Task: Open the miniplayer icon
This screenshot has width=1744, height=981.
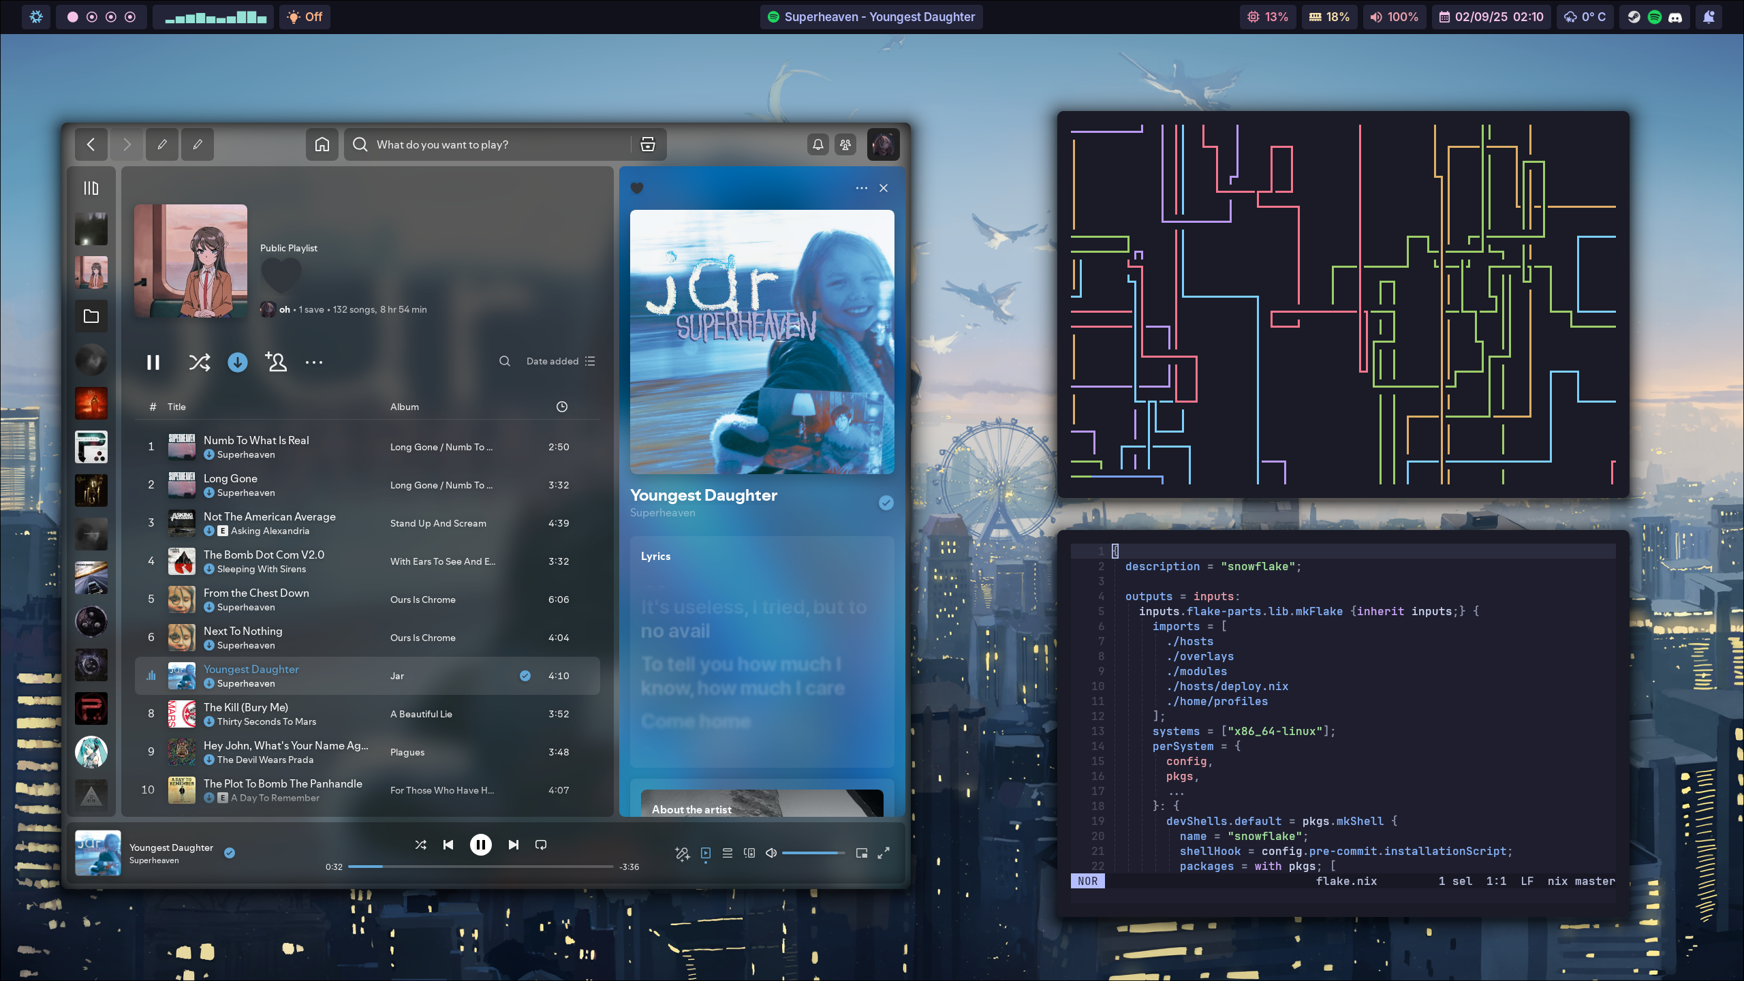Action: coord(862,853)
